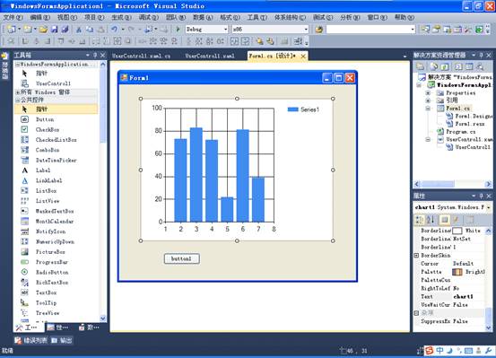Select the MonthCalendar control in toolbox

pyautogui.click(x=55, y=222)
